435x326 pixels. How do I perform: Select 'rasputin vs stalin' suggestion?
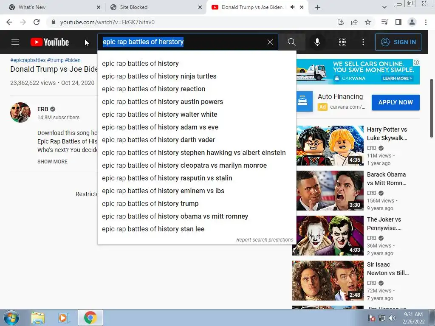point(197,178)
